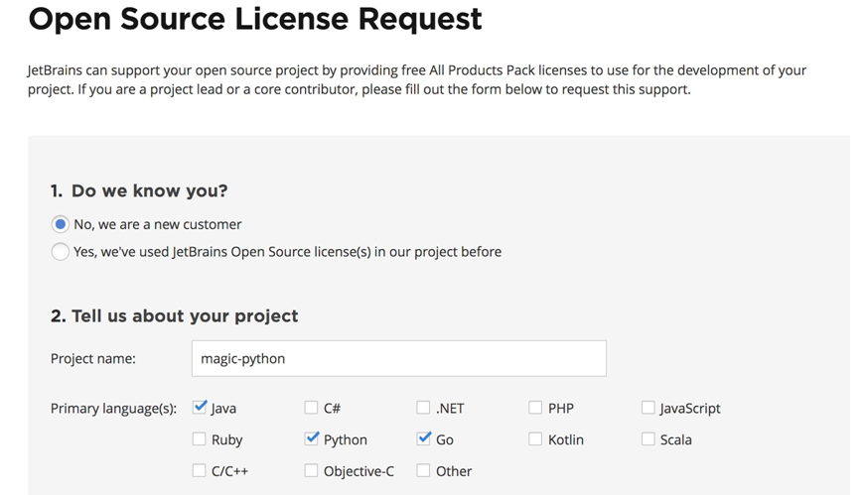The width and height of the screenshot is (863, 495).
Task: Untick the Go language checkbox
Action: click(423, 438)
